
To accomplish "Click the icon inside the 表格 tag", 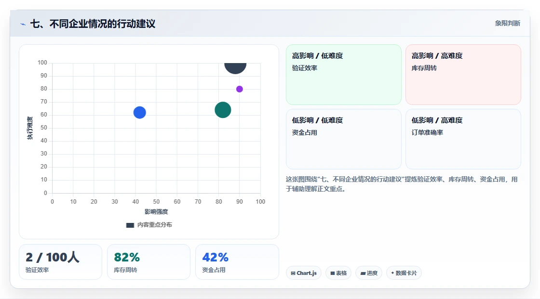I will [333, 273].
